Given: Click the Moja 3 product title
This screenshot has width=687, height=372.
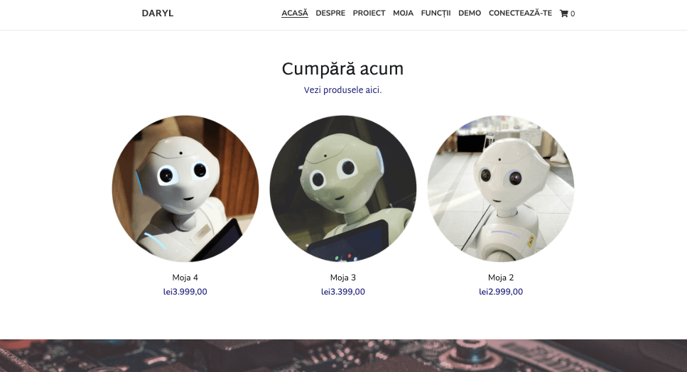Looking at the screenshot, I should tap(343, 278).
